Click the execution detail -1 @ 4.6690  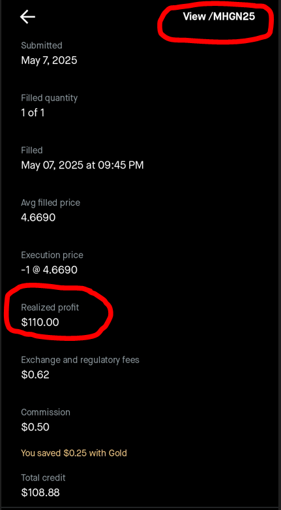coord(49,270)
